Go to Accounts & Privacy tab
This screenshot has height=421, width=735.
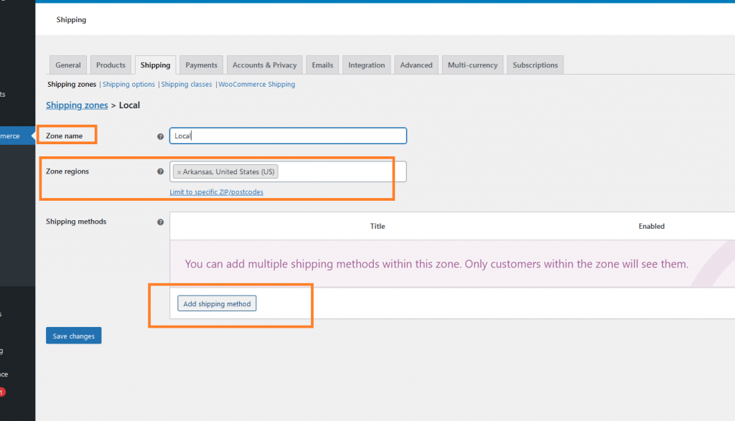[x=264, y=65]
